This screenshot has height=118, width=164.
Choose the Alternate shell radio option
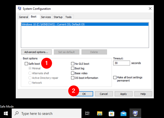tap(30, 73)
